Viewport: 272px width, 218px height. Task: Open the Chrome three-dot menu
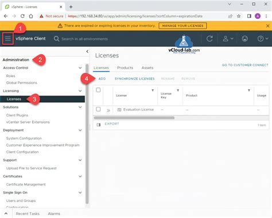click(x=266, y=16)
